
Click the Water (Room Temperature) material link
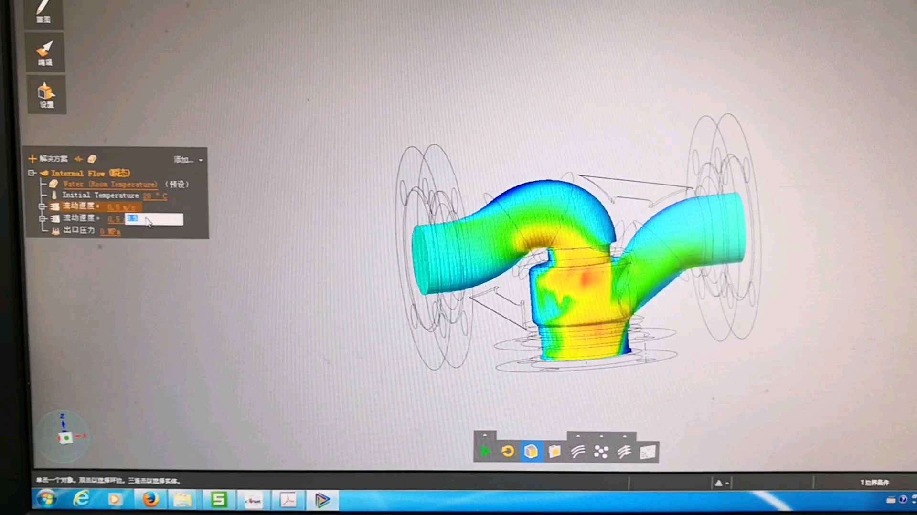[110, 184]
